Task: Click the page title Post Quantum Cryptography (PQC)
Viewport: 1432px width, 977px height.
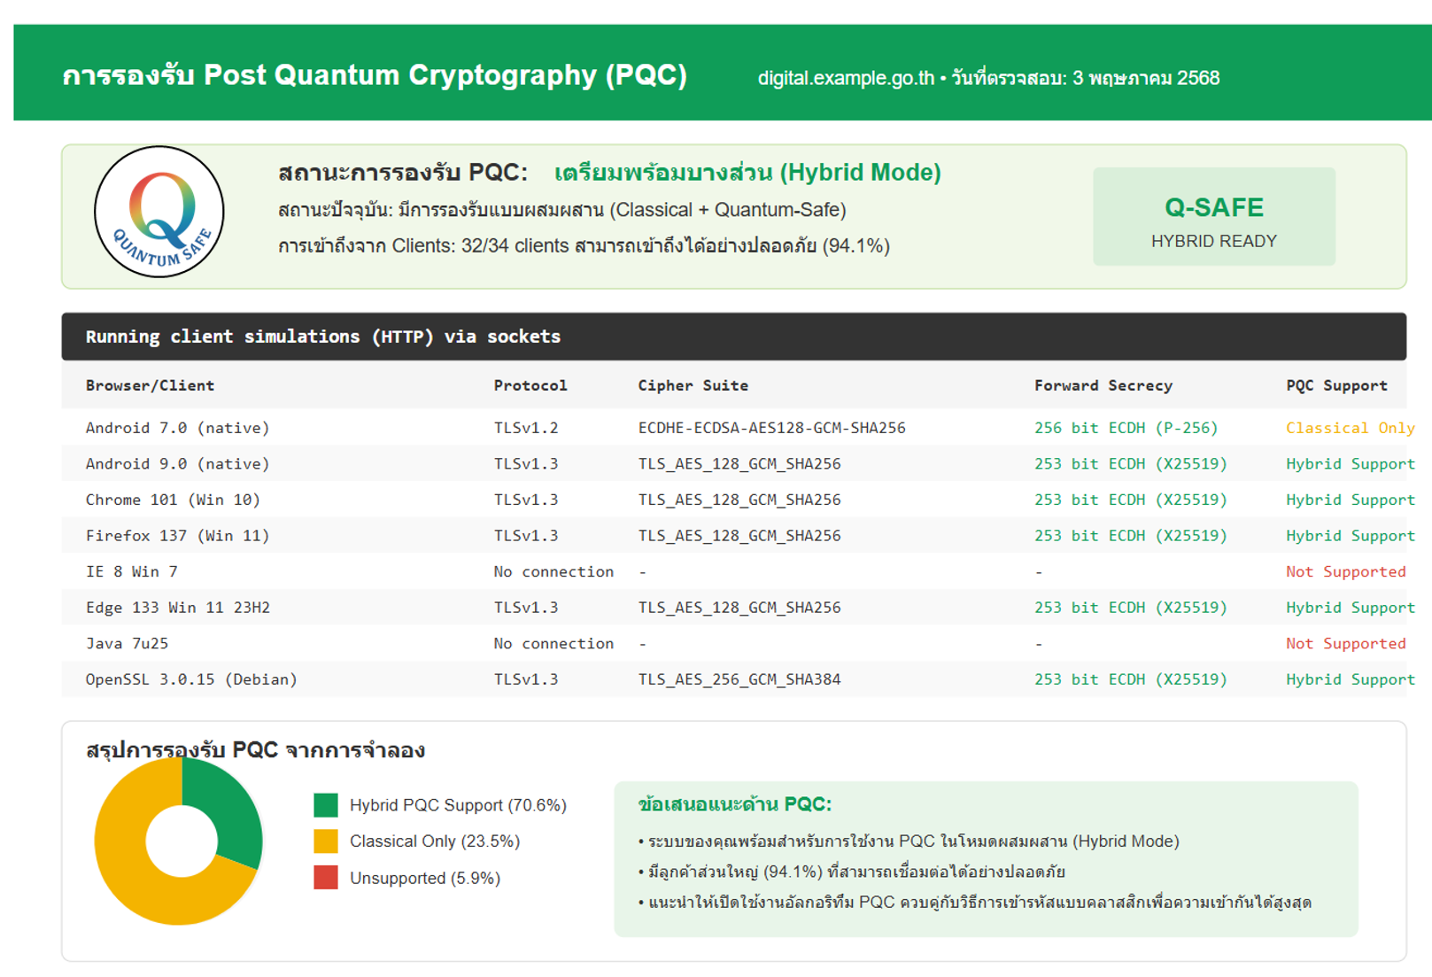Action: click(x=375, y=75)
